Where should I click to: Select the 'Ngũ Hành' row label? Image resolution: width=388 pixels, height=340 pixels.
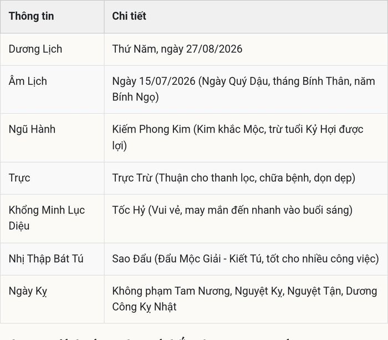pyautogui.click(x=32, y=129)
